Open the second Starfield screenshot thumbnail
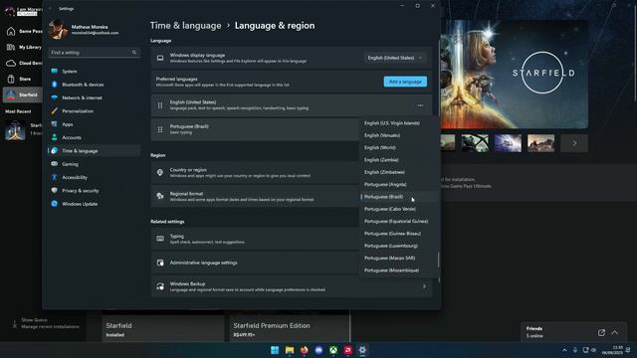Screen dimensions: 637x358 (475, 143)
